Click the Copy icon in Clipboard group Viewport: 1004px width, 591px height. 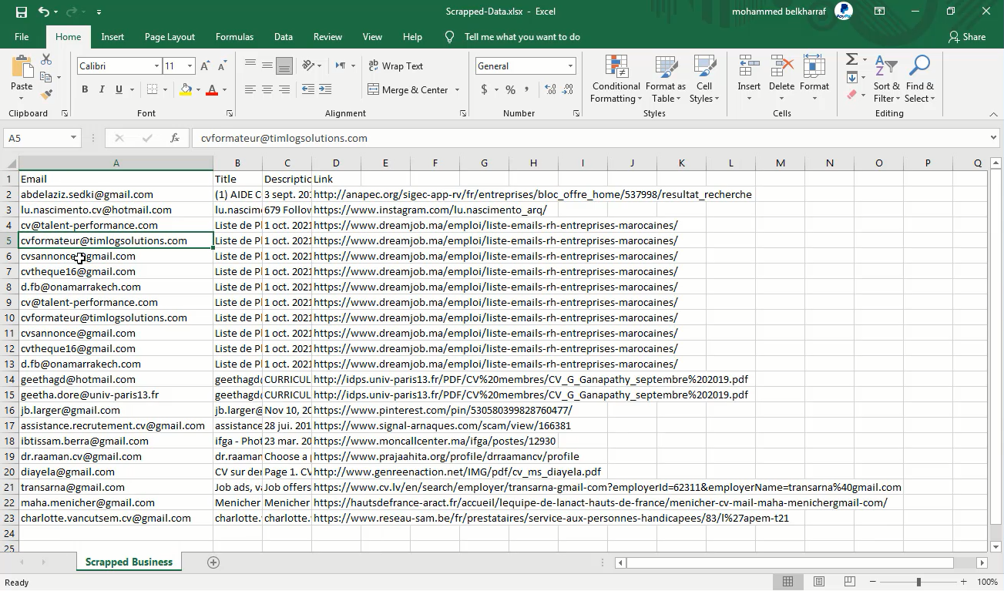point(46,77)
